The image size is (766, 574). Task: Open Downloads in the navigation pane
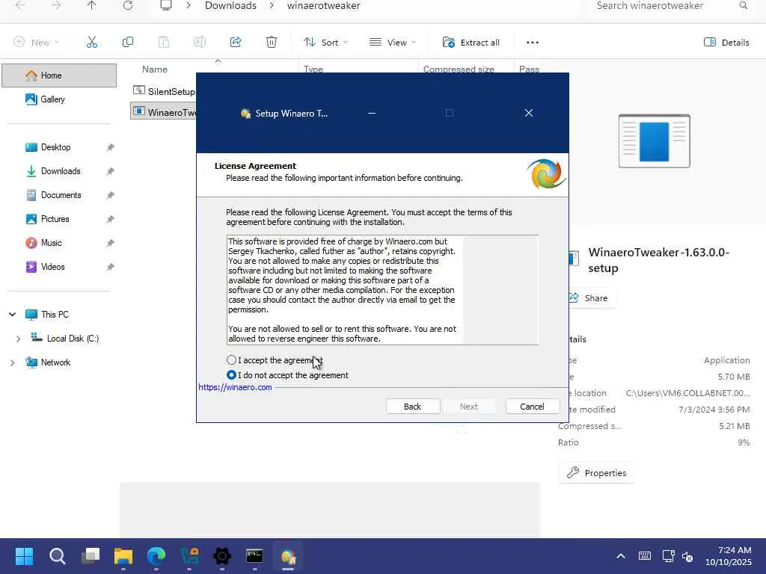(x=61, y=171)
